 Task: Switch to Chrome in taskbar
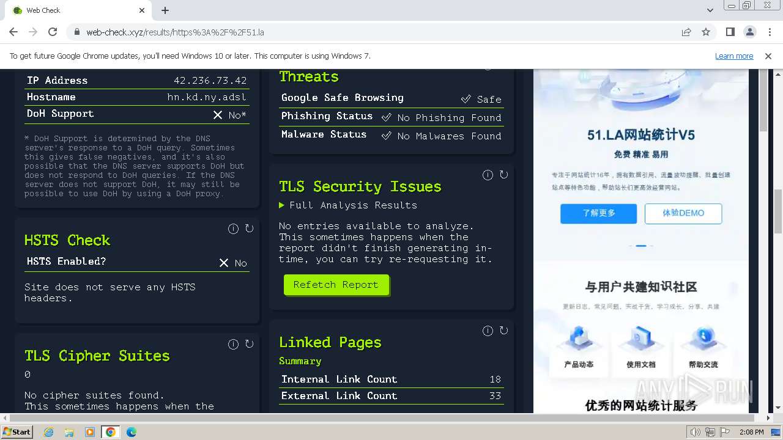tap(111, 432)
